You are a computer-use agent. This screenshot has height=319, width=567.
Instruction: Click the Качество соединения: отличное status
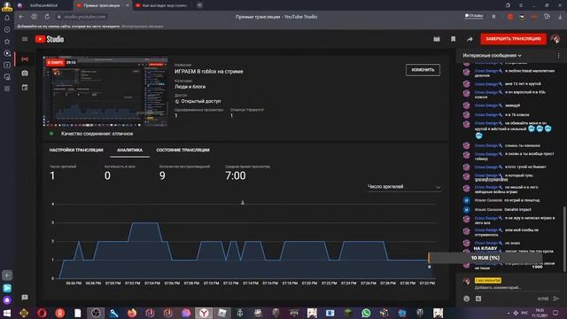[x=97, y=134]
